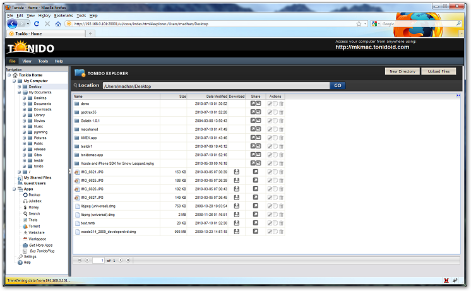This screenshot has width=471, height=291.
Task: Click the Location path input field
Action: (x=217, y=86)
